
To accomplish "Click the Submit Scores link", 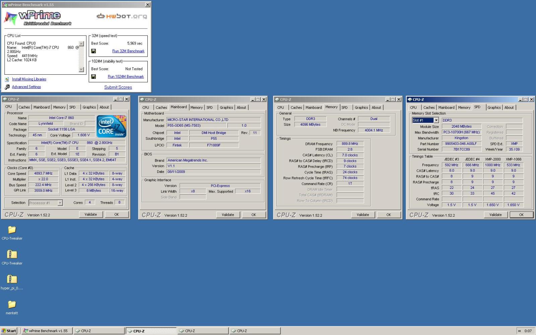I will pyautogui.click(x=118, y=87).
